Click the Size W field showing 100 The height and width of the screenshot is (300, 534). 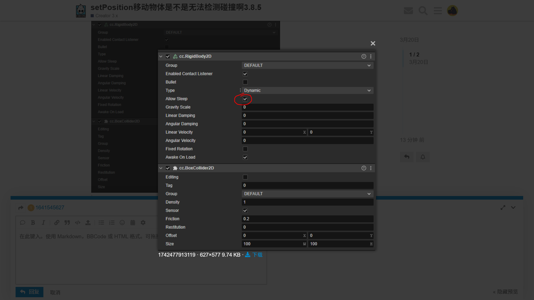click(274, 244)
